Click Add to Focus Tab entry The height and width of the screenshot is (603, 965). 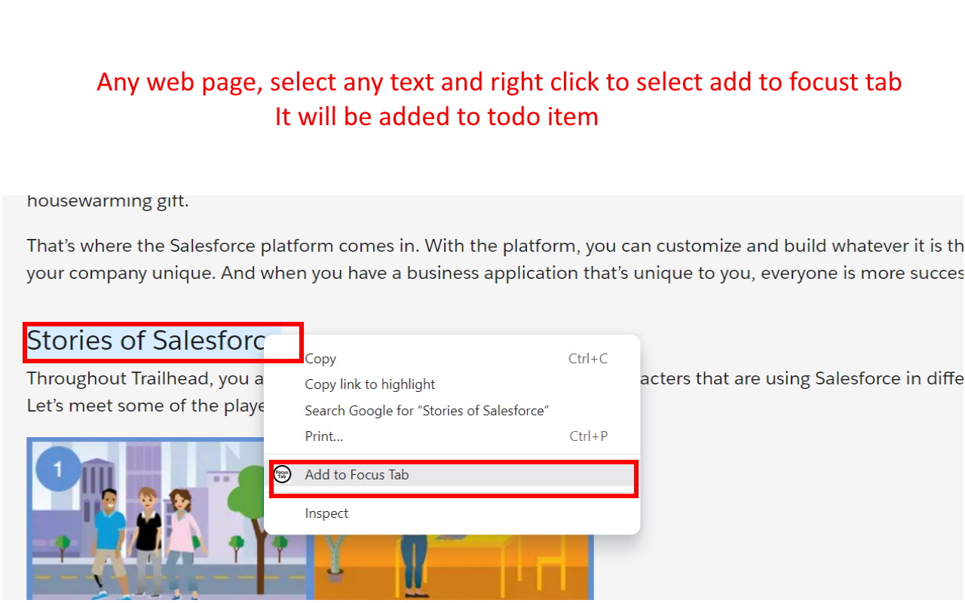point(452,475)
